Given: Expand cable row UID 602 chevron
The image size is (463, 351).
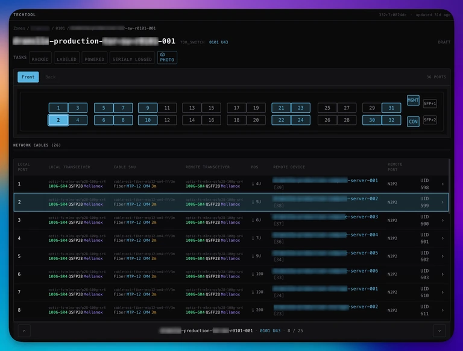Looking at the screenshot, I should click(x=443, y=256).
